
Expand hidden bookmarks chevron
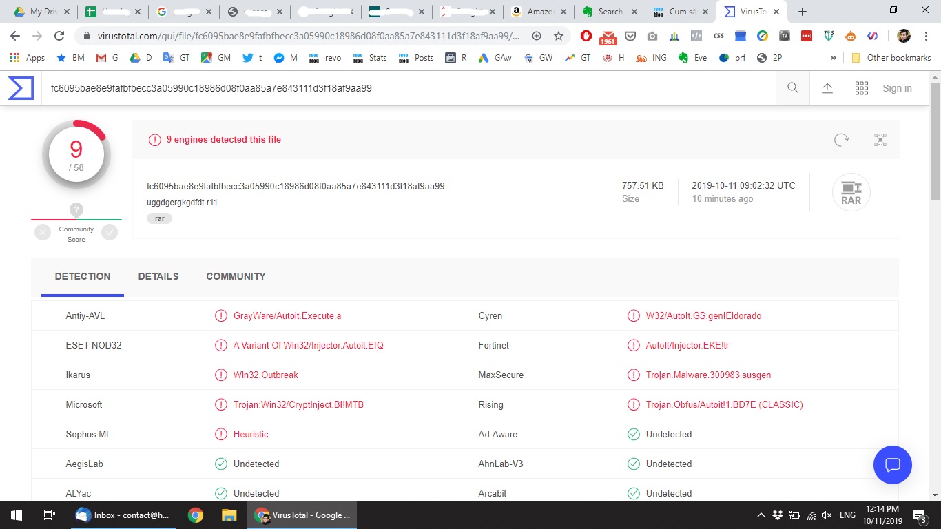point(833,58)
